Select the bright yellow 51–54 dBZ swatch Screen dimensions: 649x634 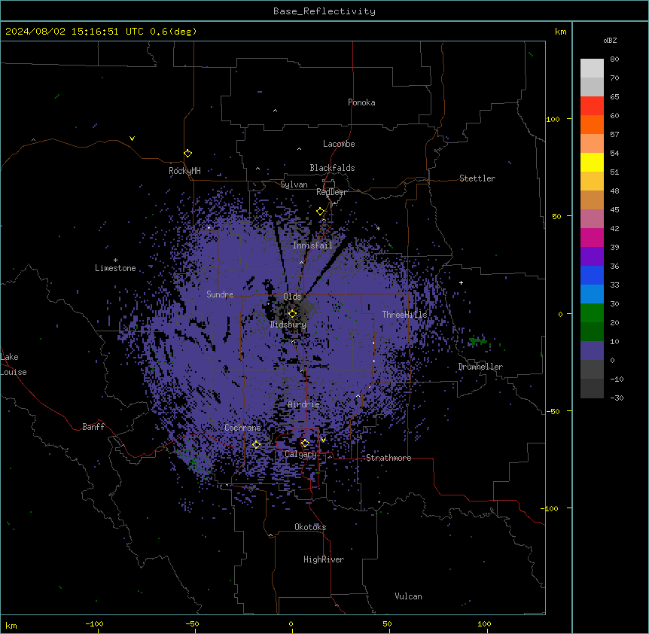coord(592,162)
